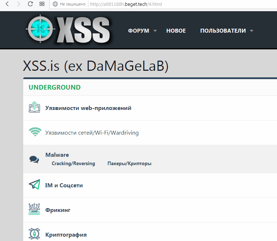
Task: Open the Cracking/Reversing subforum link
Action: 73,164
